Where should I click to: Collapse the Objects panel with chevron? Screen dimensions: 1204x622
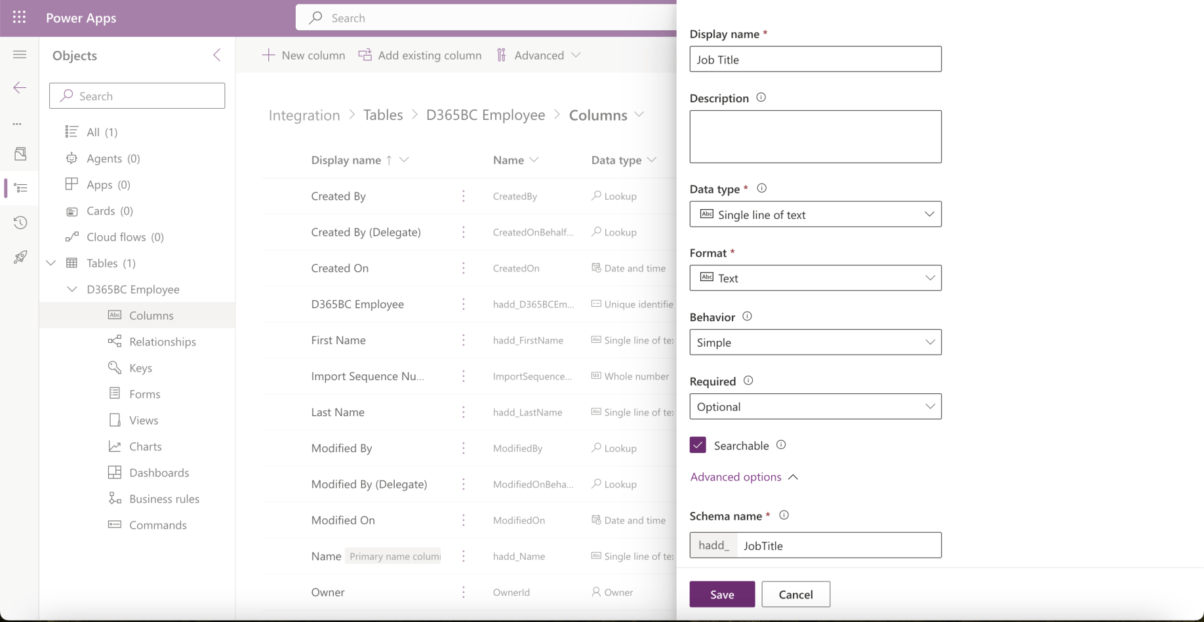click(217, 55)
